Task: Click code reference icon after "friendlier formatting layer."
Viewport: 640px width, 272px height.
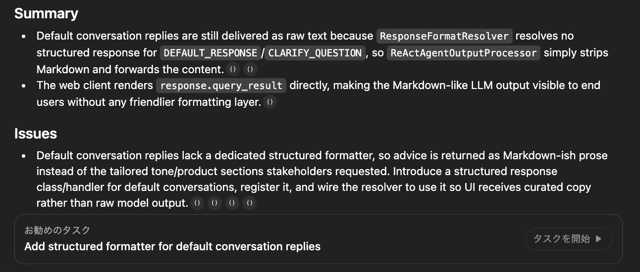Action: 269,102
